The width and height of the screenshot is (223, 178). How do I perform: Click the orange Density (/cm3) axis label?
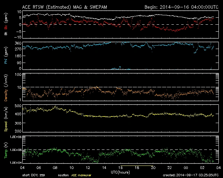6,88
